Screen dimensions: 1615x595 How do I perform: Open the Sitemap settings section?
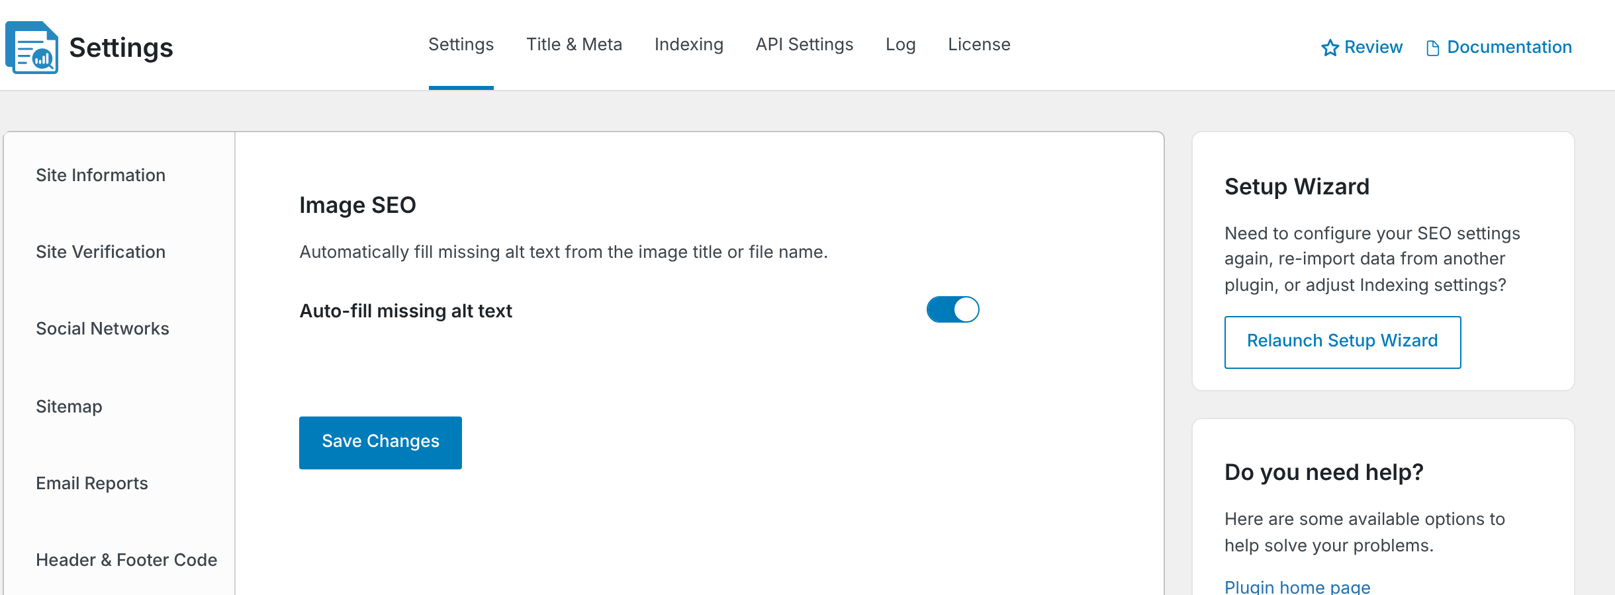pos(69,407)
